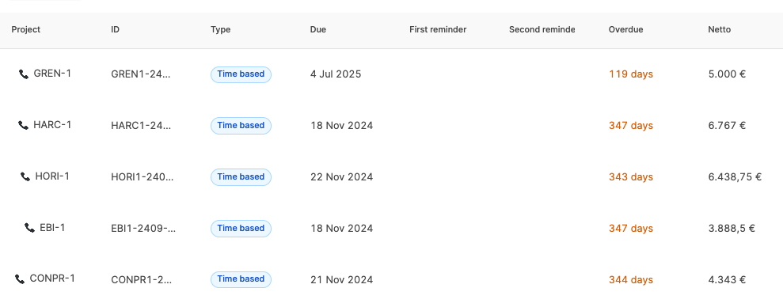Click the 6.438,75 € netto amount
This screenshot has height=307, width=783.
click(735, 177)
